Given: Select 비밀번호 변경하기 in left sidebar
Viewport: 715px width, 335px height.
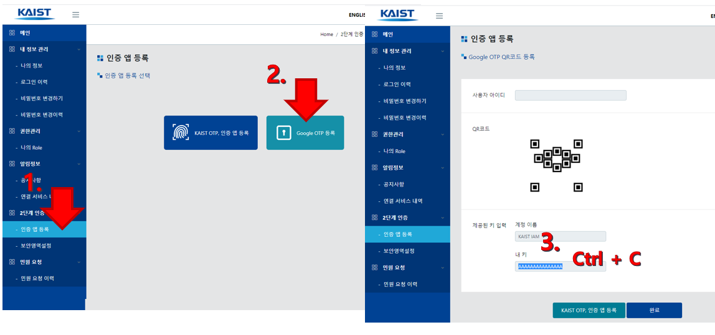Looking at the screenshot, I should [42, 98].
